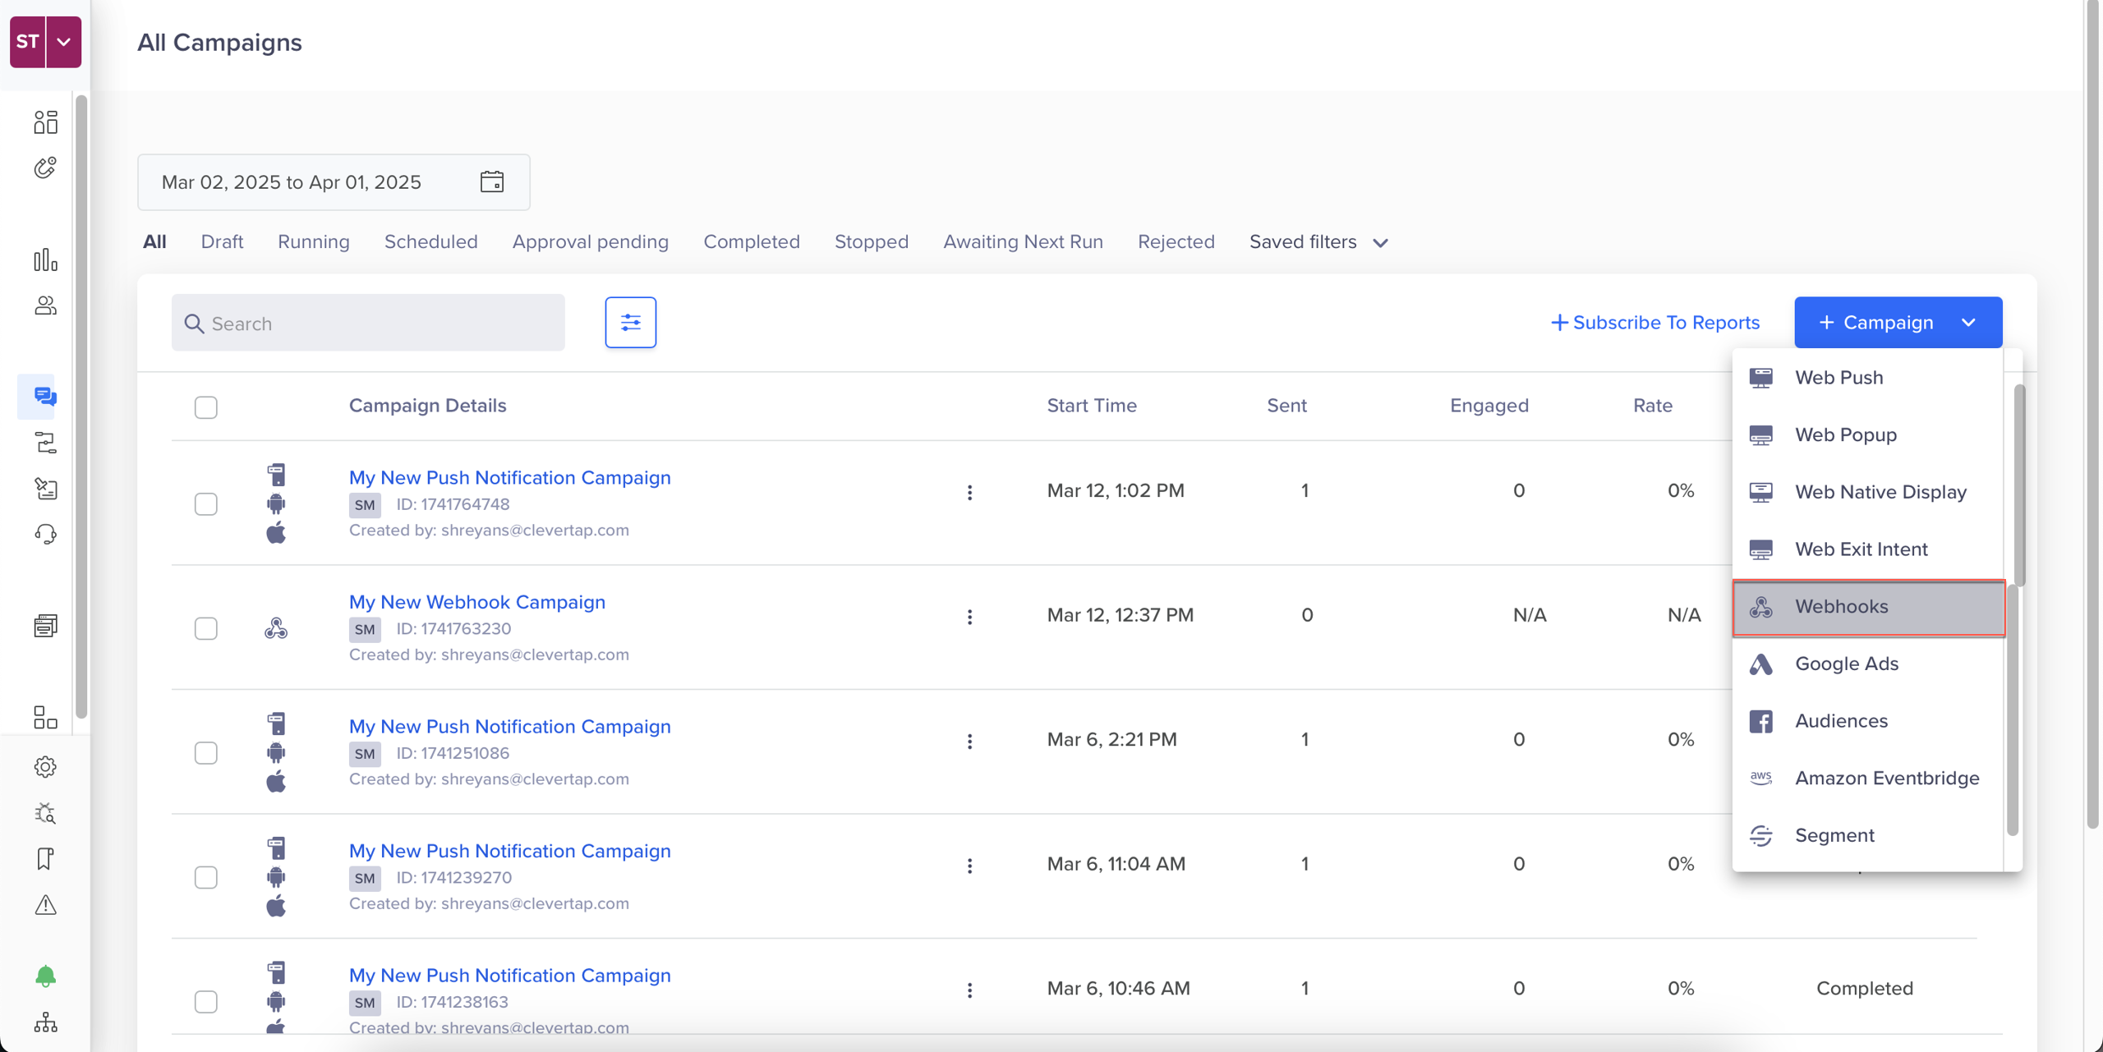Open options menu for campaign ID 1741251086
2103x1052 pixels.
pyautogui.click(x=969, y=741)
